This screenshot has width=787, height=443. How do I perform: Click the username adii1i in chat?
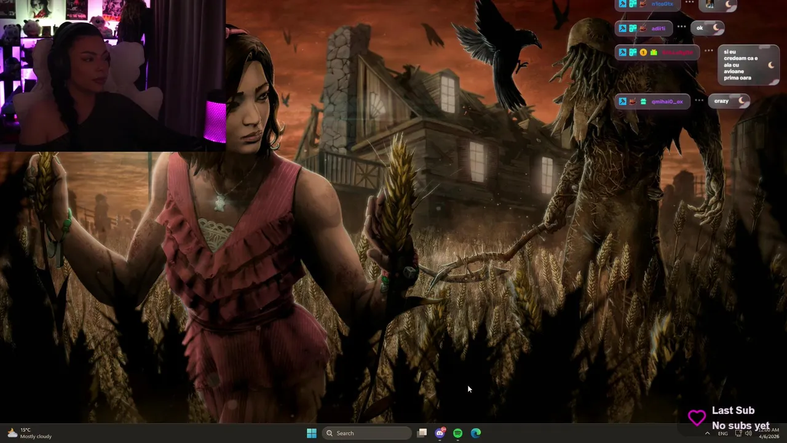click(658, 28)
